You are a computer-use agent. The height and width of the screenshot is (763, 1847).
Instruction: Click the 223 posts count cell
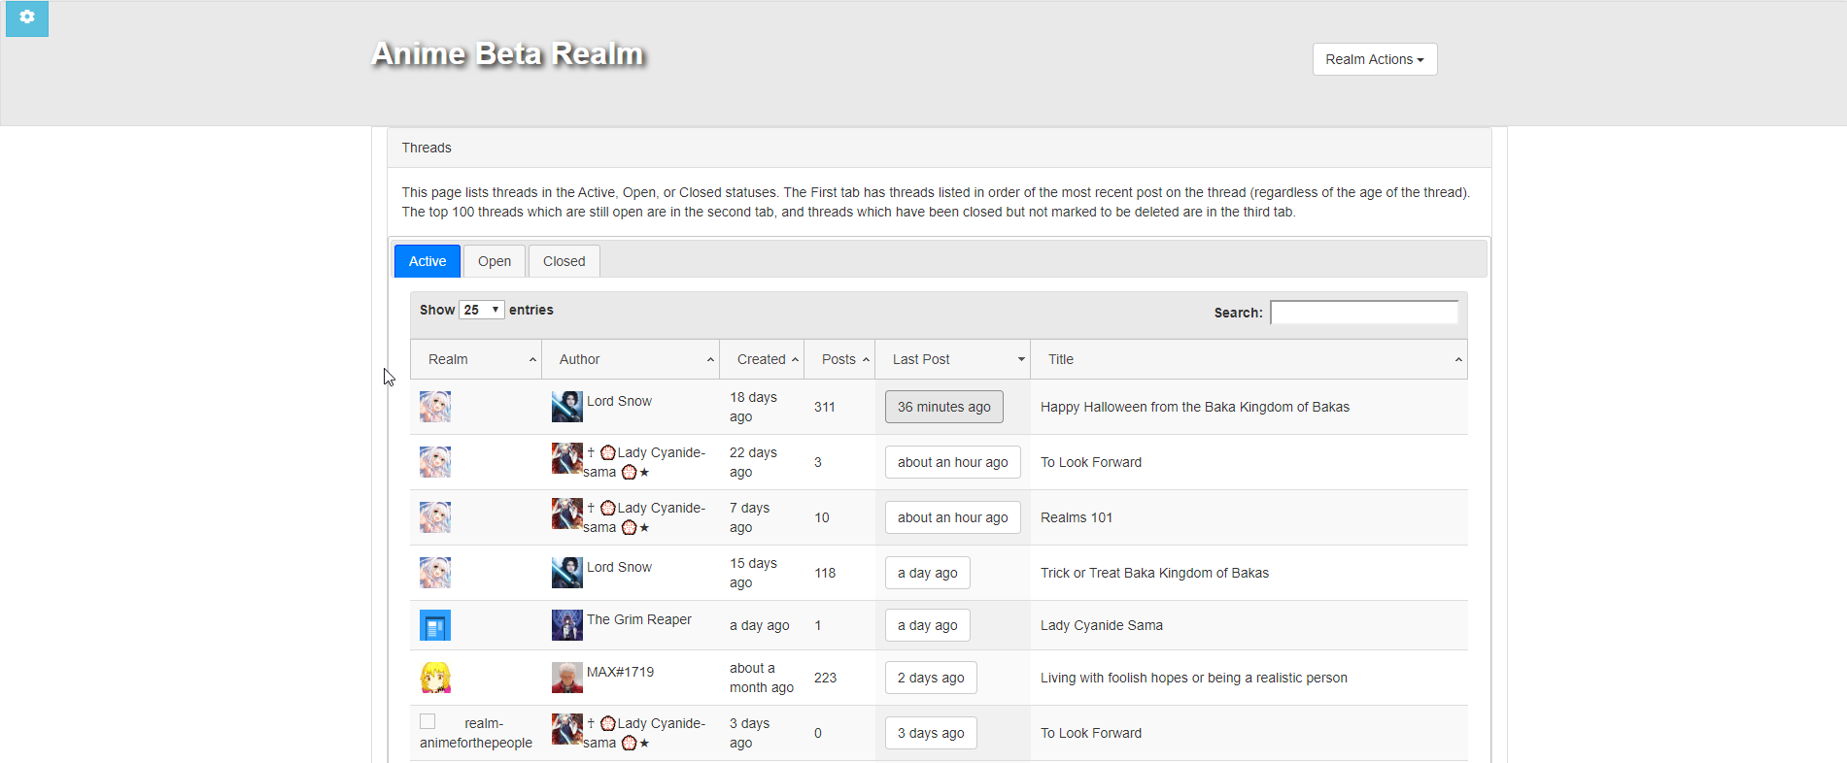(839, 678)
